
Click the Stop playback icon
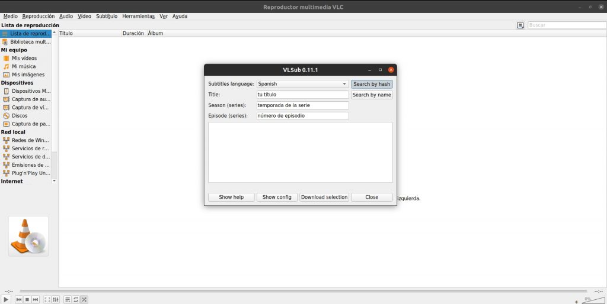coord(27,300)
